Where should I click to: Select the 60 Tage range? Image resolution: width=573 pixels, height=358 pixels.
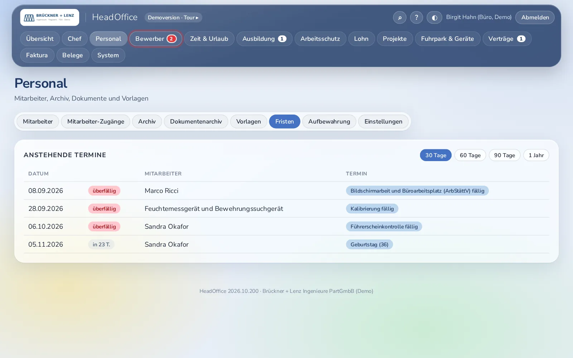click(x=470, y=155)
